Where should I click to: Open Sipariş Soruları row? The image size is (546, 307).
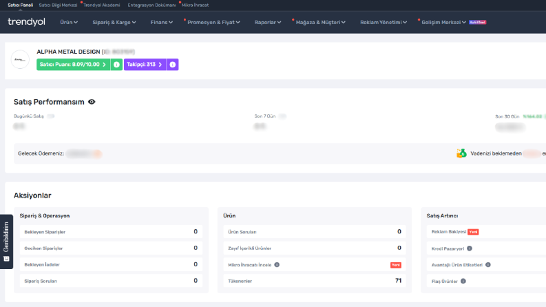tap(111, 281)
